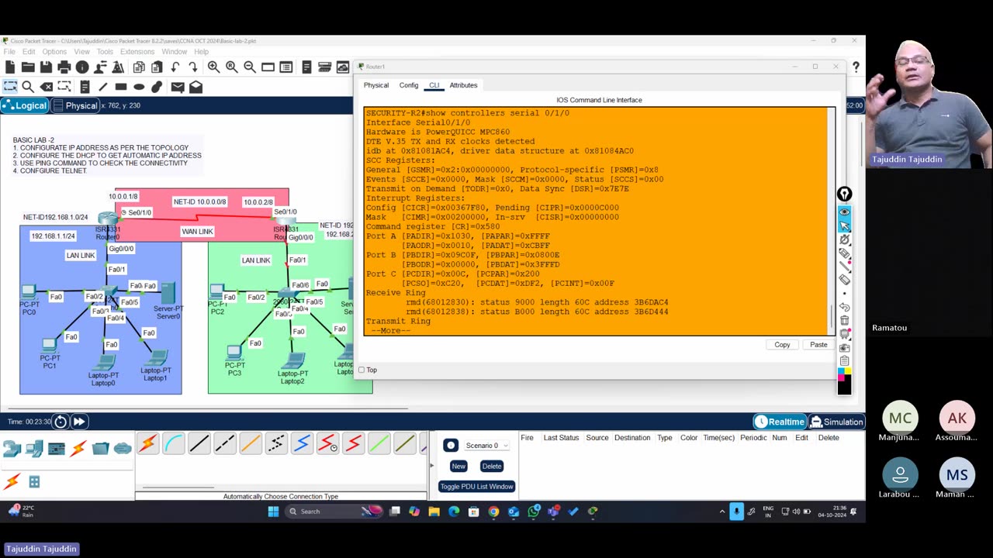
Task: Click the Print icon in main toolbar
Action: point(64,67)
